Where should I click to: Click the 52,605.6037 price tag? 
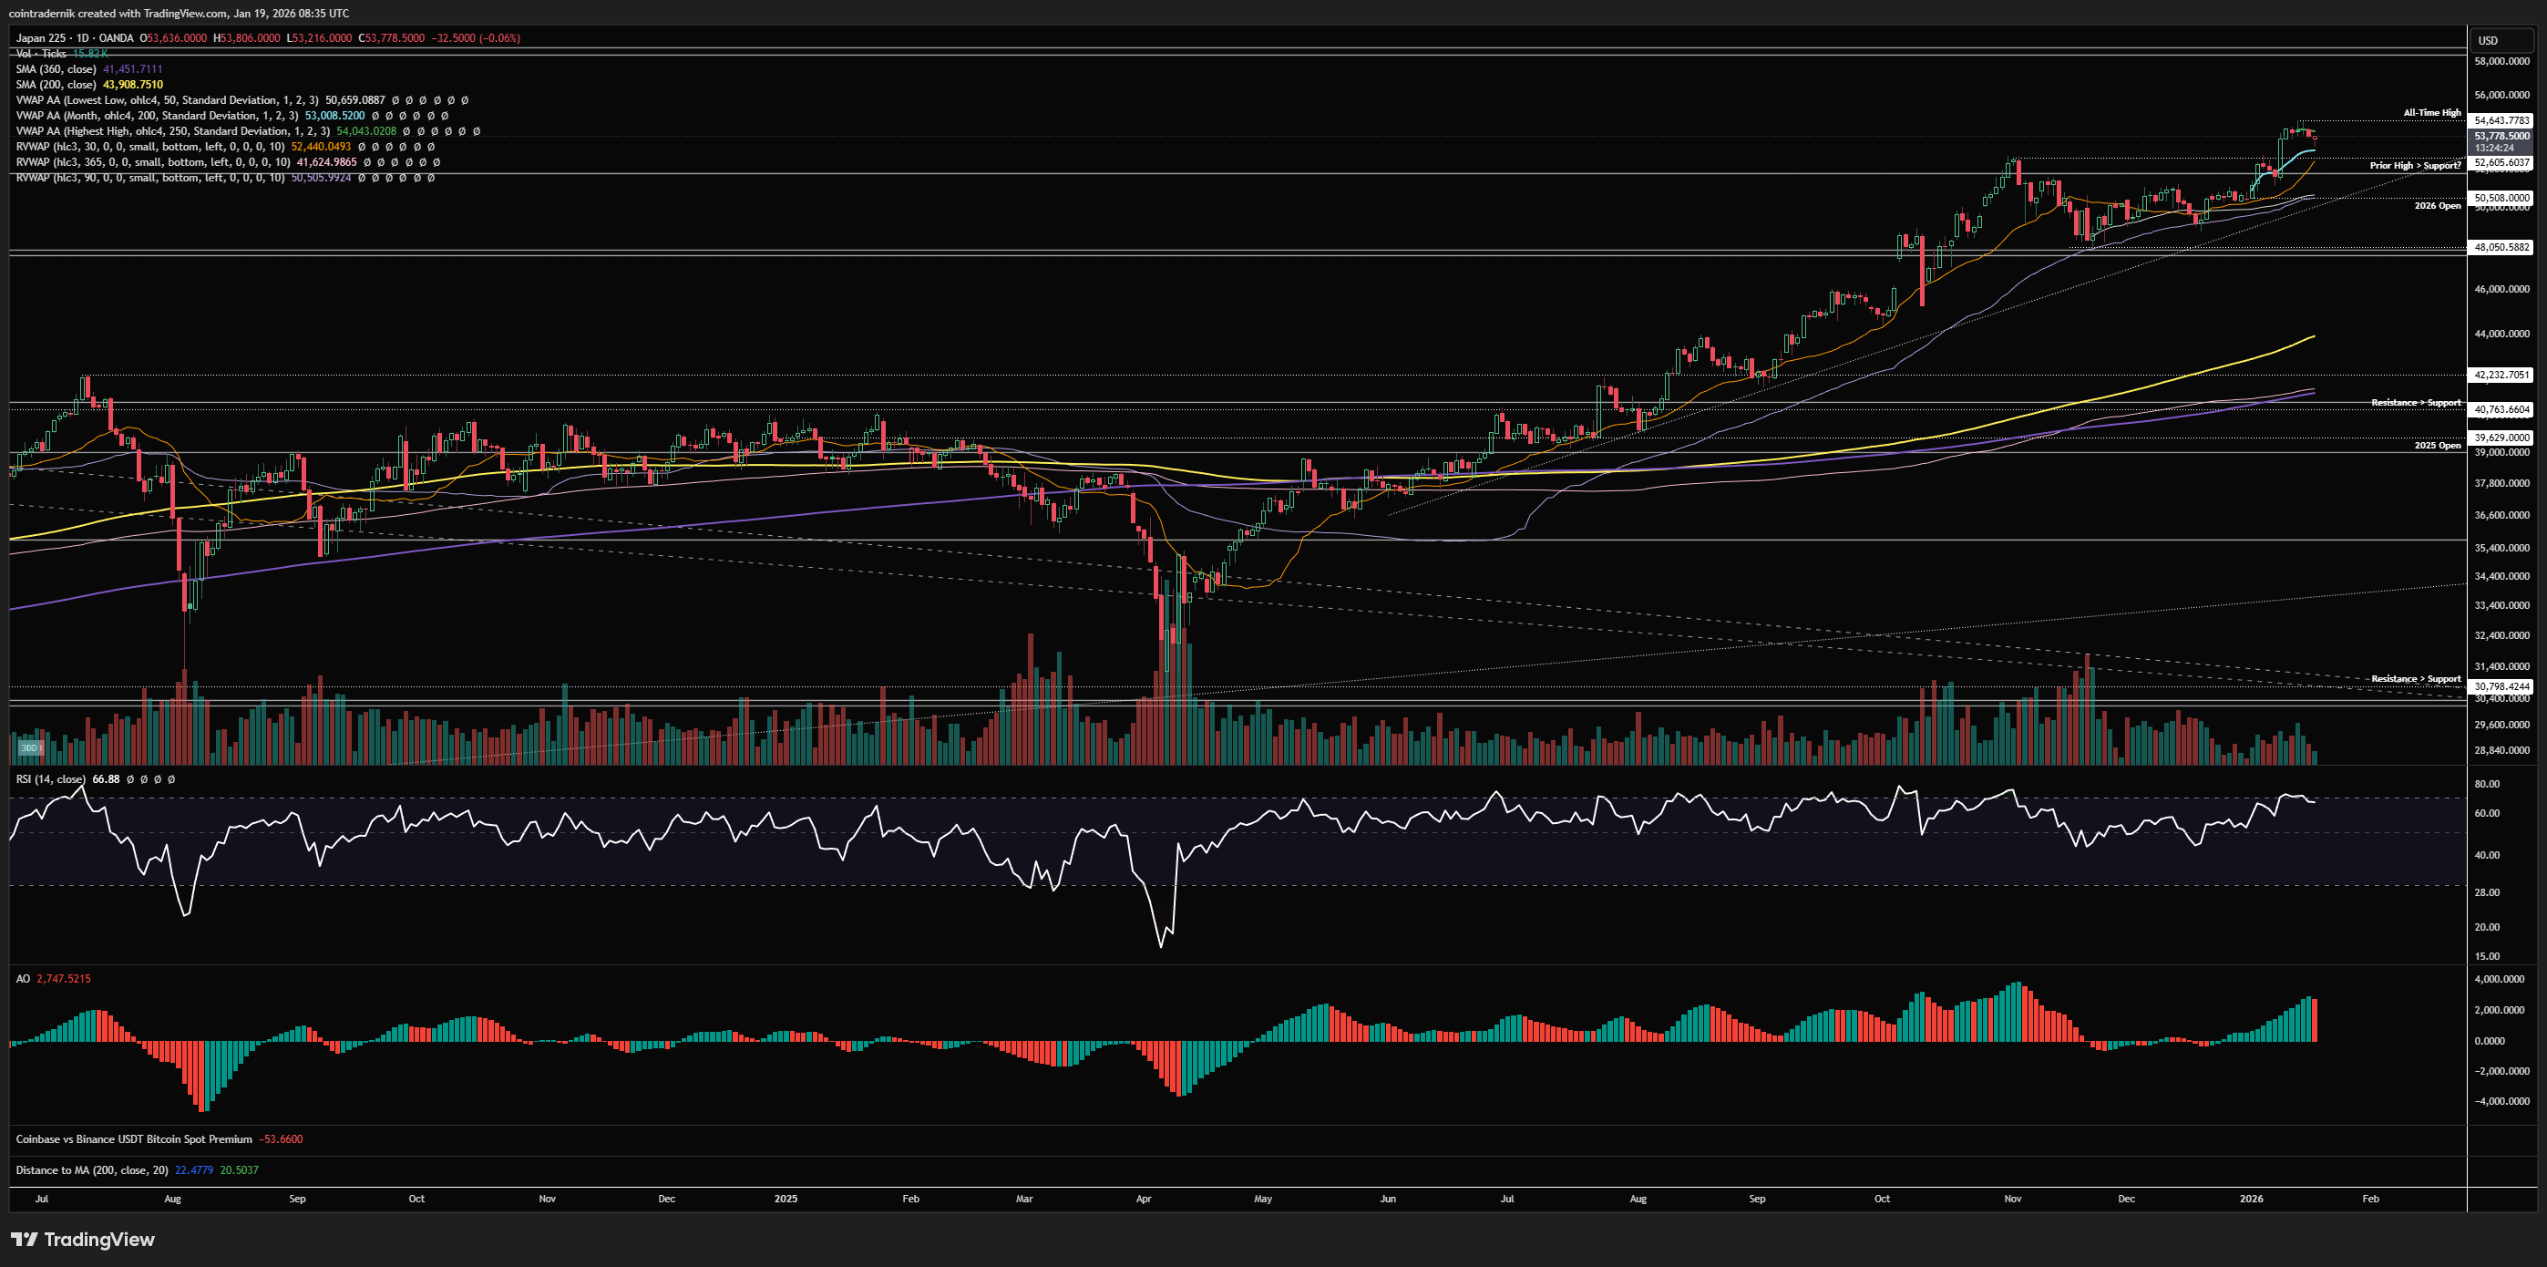2501,162
